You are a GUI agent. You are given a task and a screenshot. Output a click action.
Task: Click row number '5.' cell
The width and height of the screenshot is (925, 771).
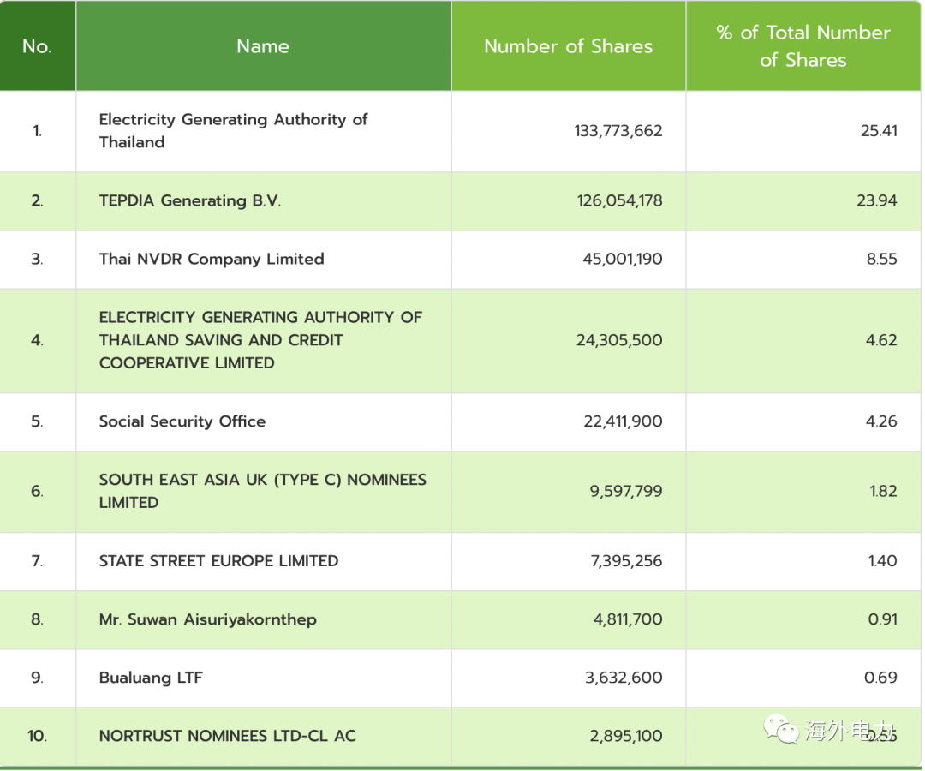pyautogui.click(x=37, y=421)
